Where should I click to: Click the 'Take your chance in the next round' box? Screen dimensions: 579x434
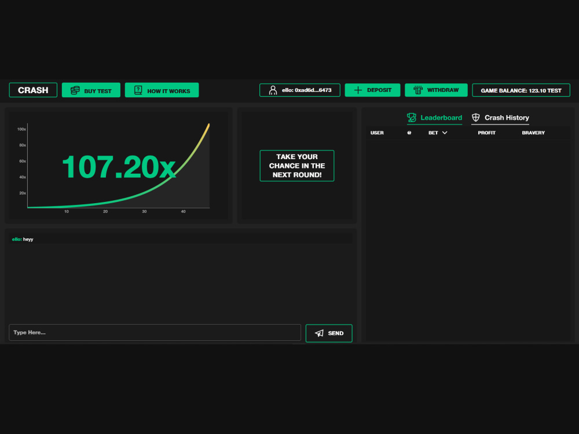pyautogui.click(x=297, y=166)
